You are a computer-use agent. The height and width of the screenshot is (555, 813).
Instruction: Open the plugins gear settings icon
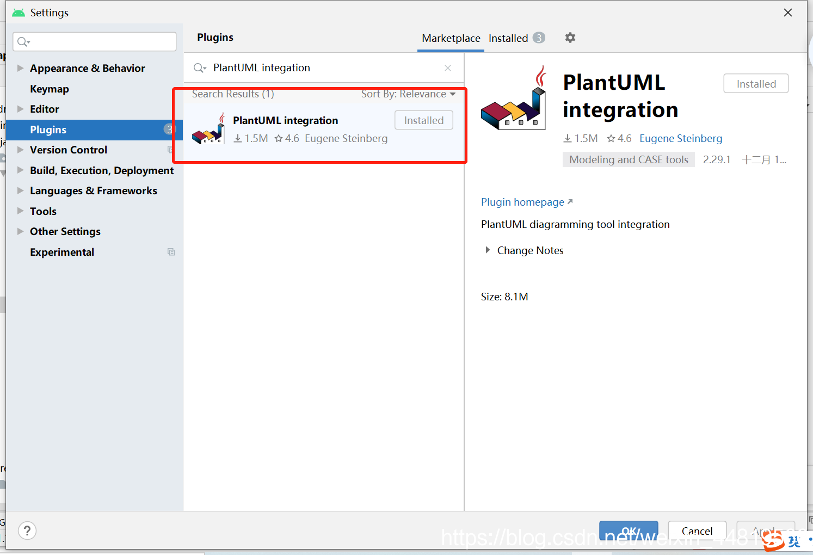click(570, 38)
